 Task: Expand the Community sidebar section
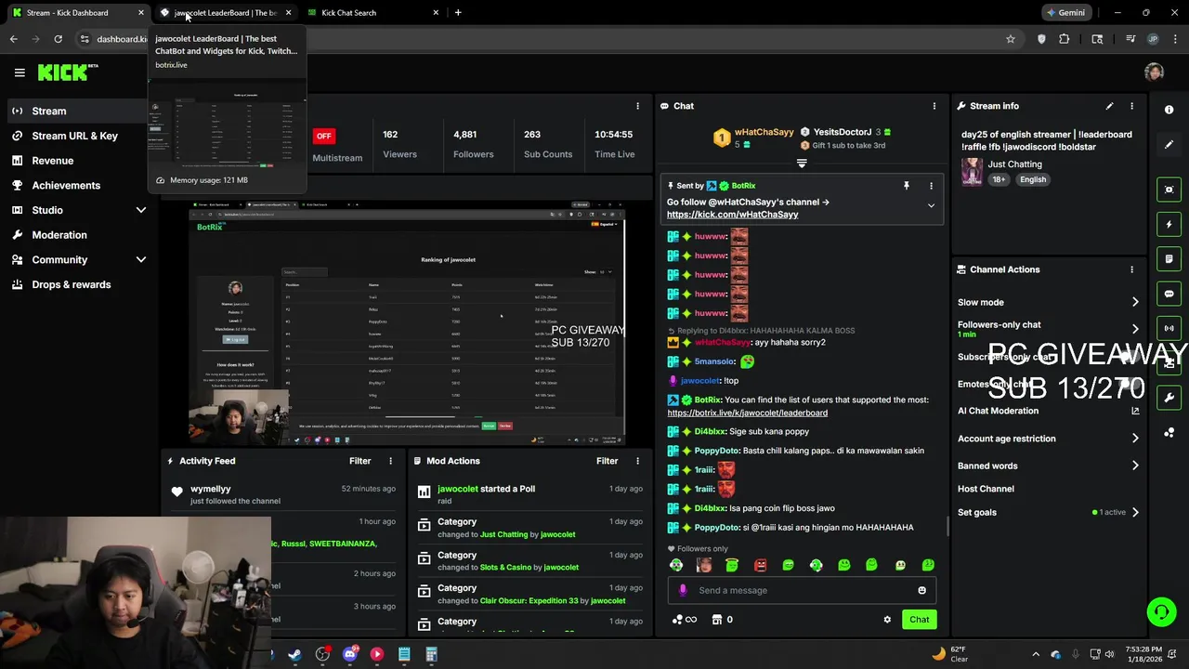click(141, 260)
